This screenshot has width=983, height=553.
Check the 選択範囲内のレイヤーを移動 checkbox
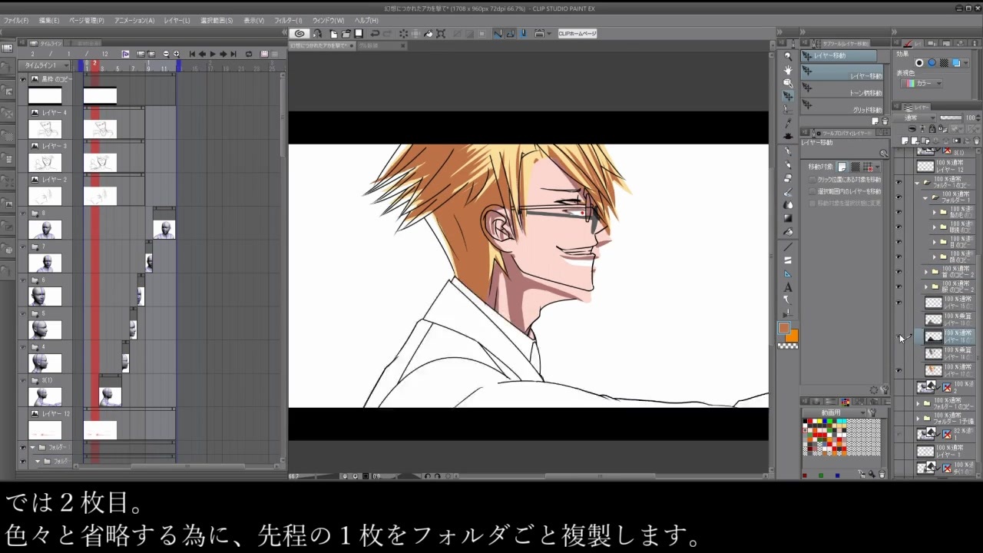click(x=813, y=191)
